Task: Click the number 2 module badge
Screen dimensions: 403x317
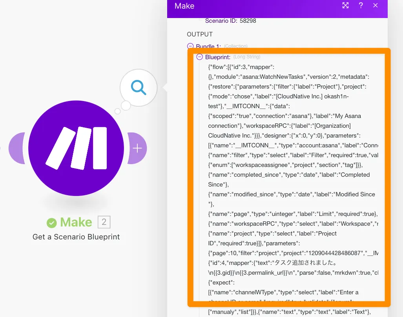Action: click(104, 223)
